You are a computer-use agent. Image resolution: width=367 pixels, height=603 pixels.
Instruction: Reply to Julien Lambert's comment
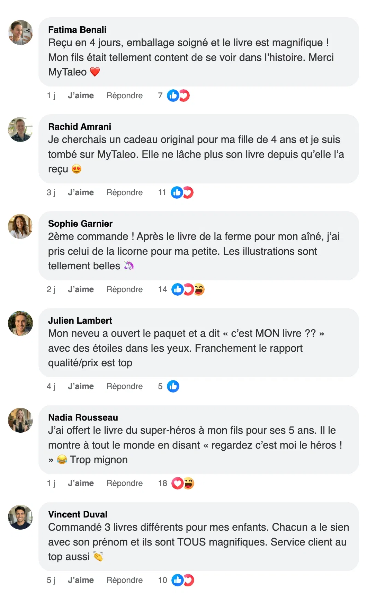tap(124, 386)
